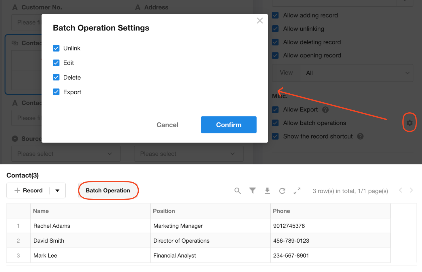The image size is (422, 272).
Task: Uncheck the Export checkbox in dialog
Action: [56, 92]
